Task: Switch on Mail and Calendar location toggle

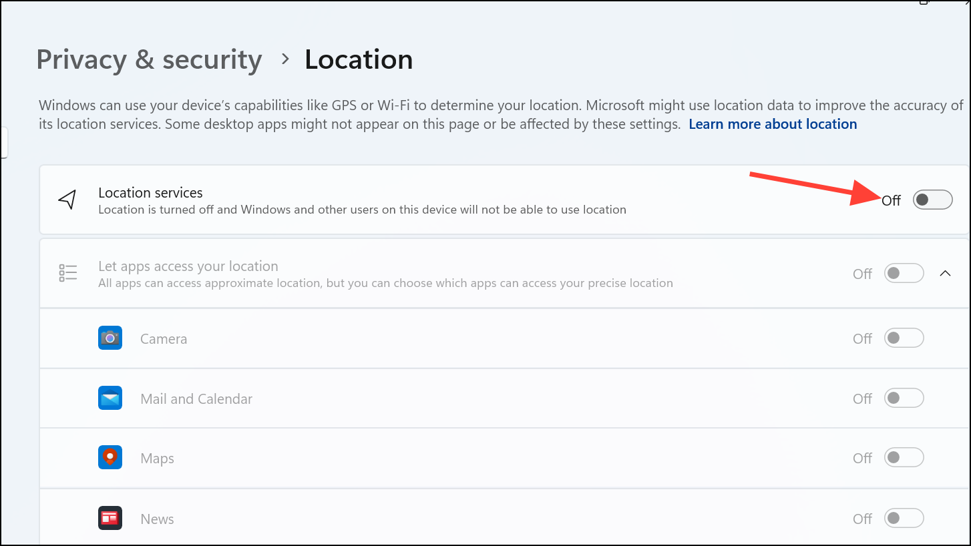Action: coord(904,398)
